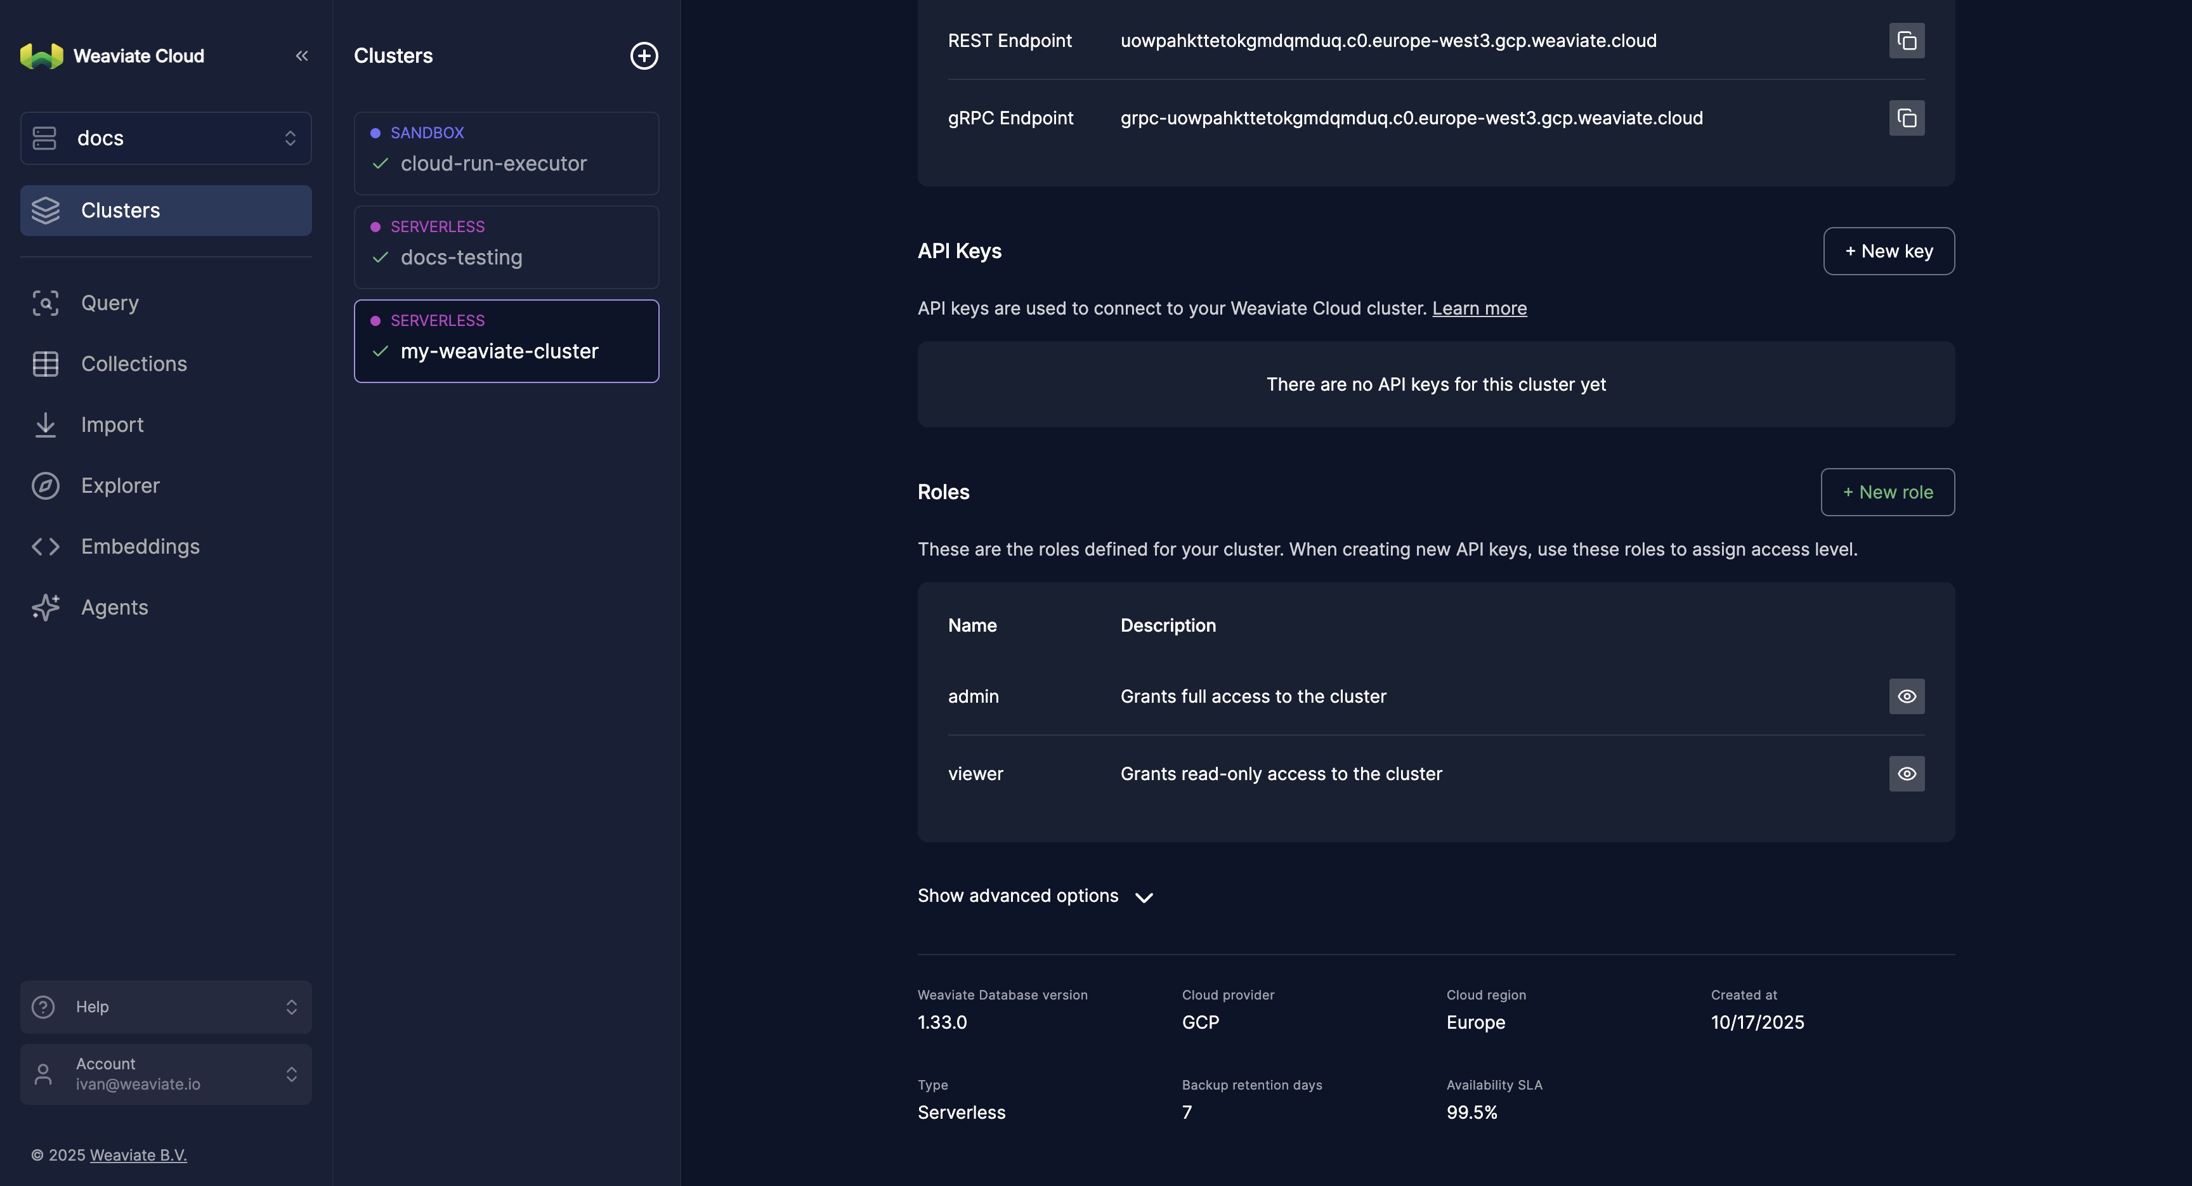The height and width of the screenshot is (1186, 2192).
Task: Open the docs organization dropdown
Action: [166, 139]
